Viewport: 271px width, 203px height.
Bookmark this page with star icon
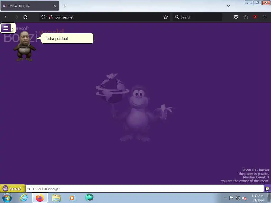(166, 17)
